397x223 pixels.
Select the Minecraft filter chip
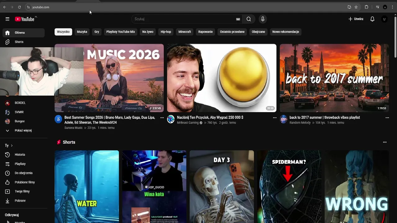pos(185,32)
